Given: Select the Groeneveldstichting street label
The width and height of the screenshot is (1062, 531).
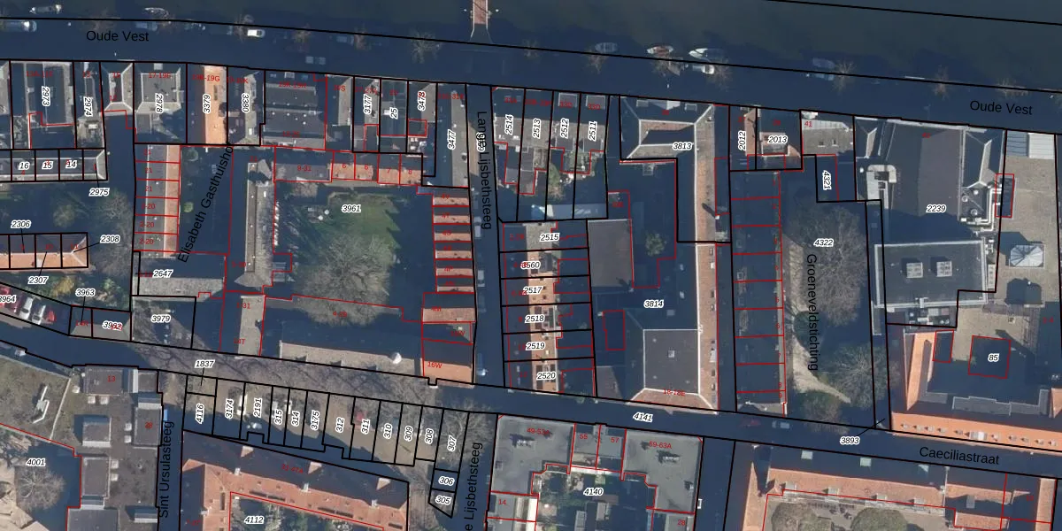Looking at the screenshot, I should [x=811, y=312].
